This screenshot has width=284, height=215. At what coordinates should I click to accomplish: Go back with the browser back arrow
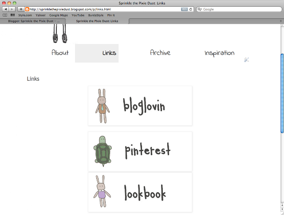click(5, 9)
